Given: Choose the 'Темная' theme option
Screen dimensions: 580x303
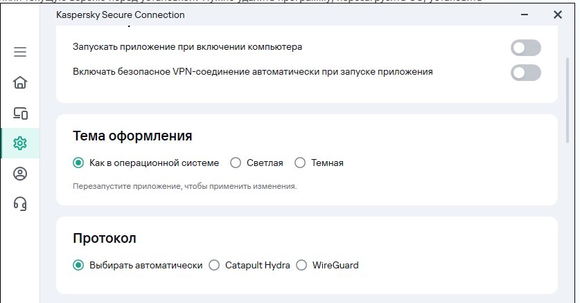Looking at the screenshot, I should [x=300, y=163].
